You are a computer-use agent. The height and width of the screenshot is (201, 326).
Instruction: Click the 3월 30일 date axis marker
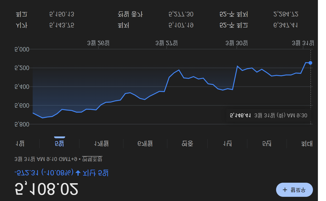click(x=237, y=43)
